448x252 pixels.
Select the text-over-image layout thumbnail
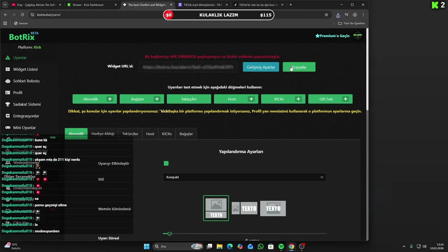(x=273, y=209)
